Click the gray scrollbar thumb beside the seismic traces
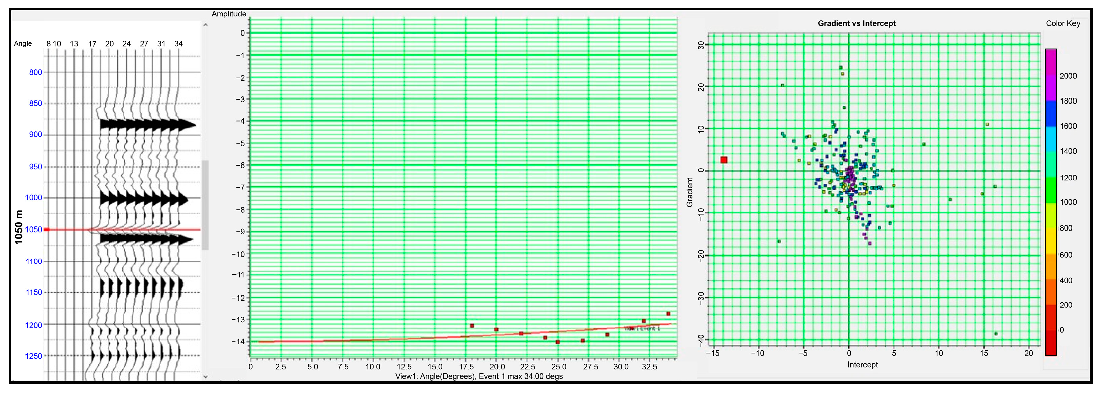Viewport: 1101px width, 395px height. click(205, 205)
